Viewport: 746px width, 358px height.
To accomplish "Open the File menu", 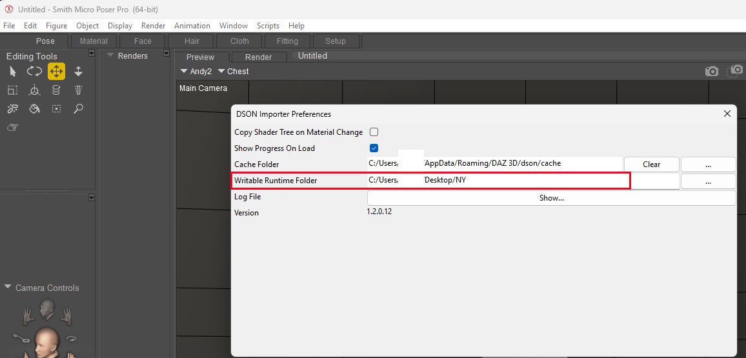I will tap(9, 26).
